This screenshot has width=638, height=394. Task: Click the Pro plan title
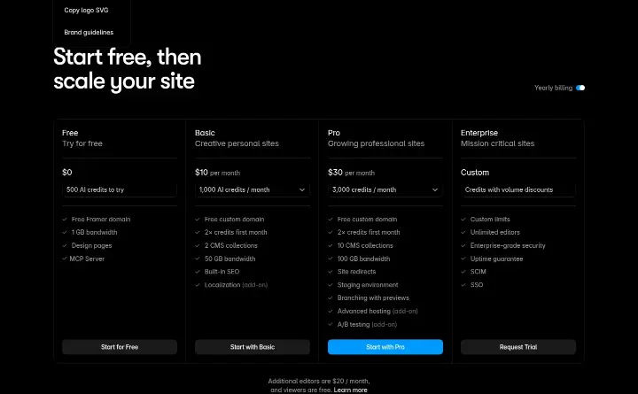pyautogui.click(x=334, y=133)
